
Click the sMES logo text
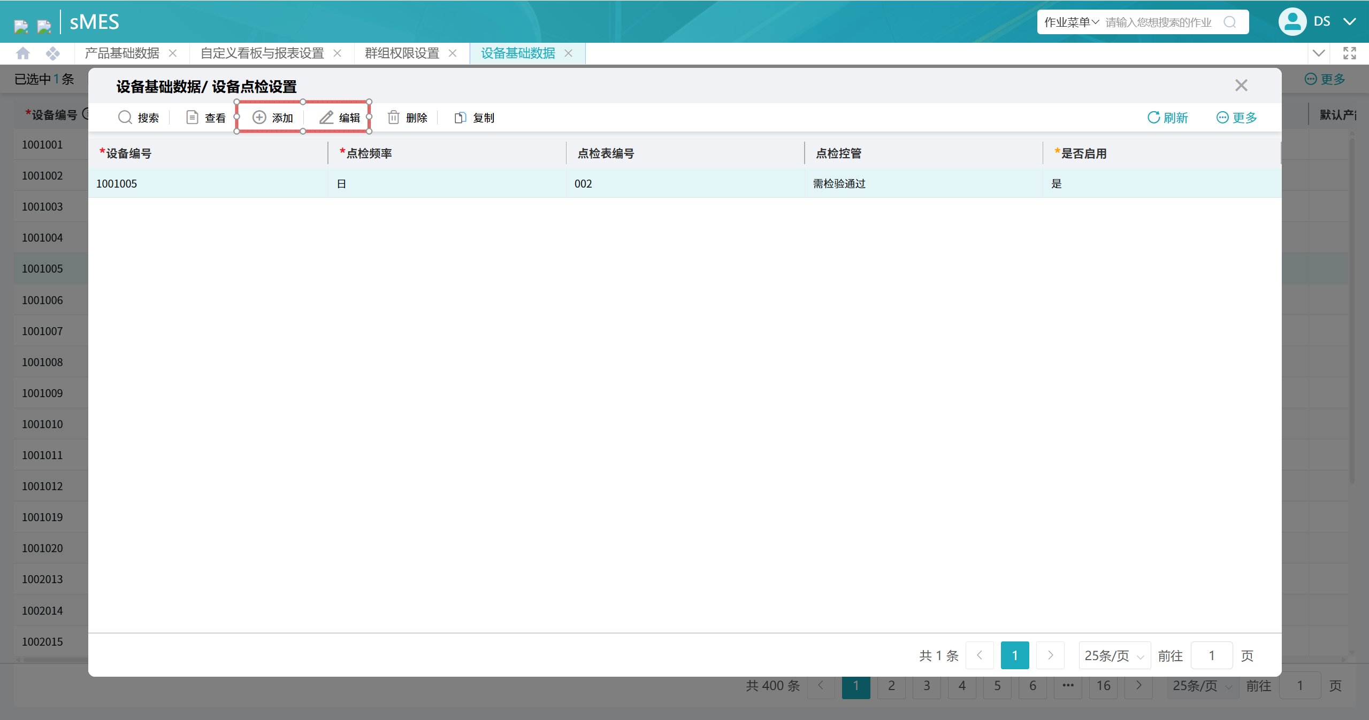pyautogui.click(x=95, y=22)
